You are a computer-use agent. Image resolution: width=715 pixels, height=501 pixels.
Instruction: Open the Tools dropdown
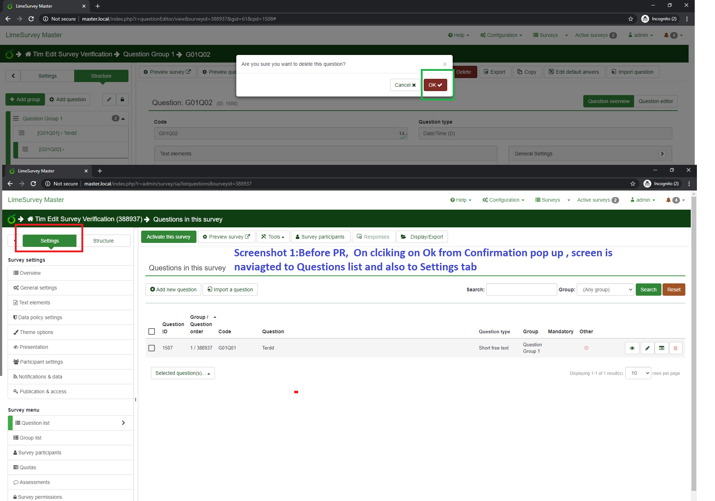coord(273,237)
